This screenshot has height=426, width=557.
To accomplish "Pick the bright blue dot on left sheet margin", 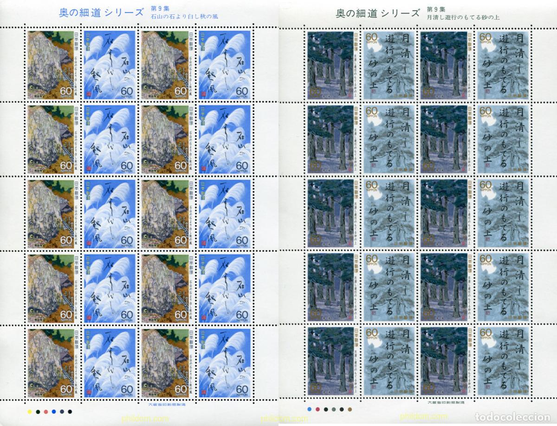I will point(54,412).
